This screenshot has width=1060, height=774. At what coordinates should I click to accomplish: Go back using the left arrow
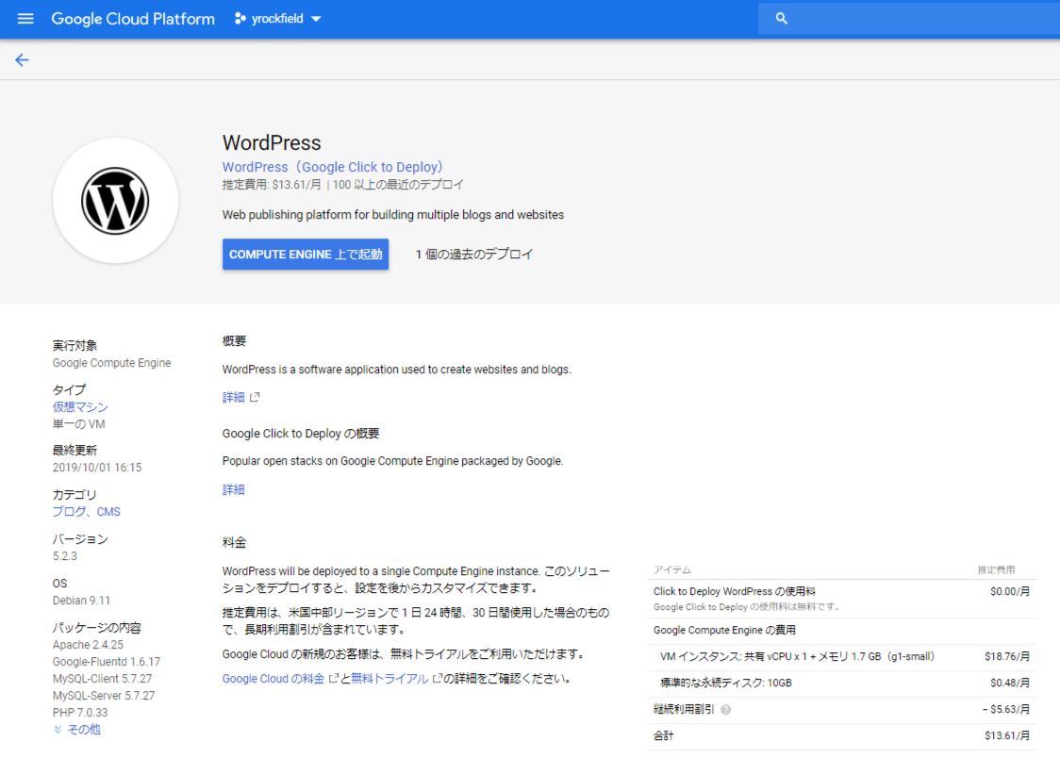coord(22,60)
